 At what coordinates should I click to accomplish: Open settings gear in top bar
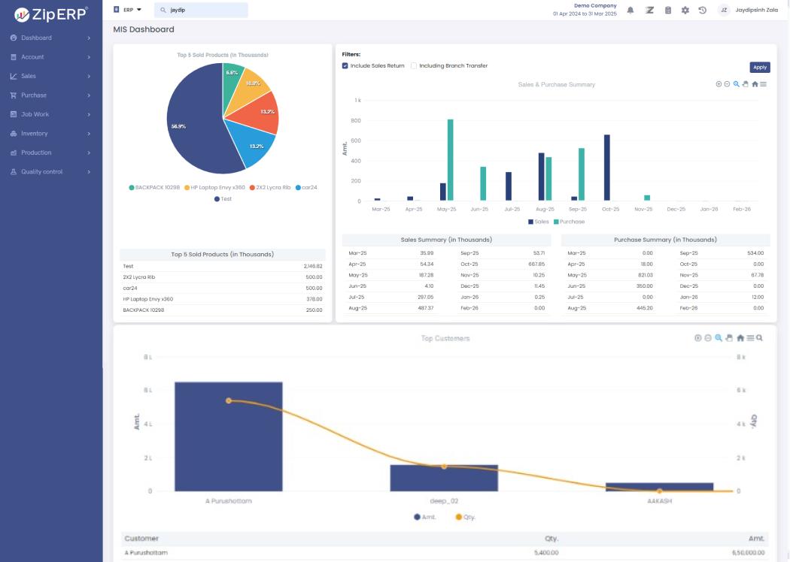tap(685, 10)
